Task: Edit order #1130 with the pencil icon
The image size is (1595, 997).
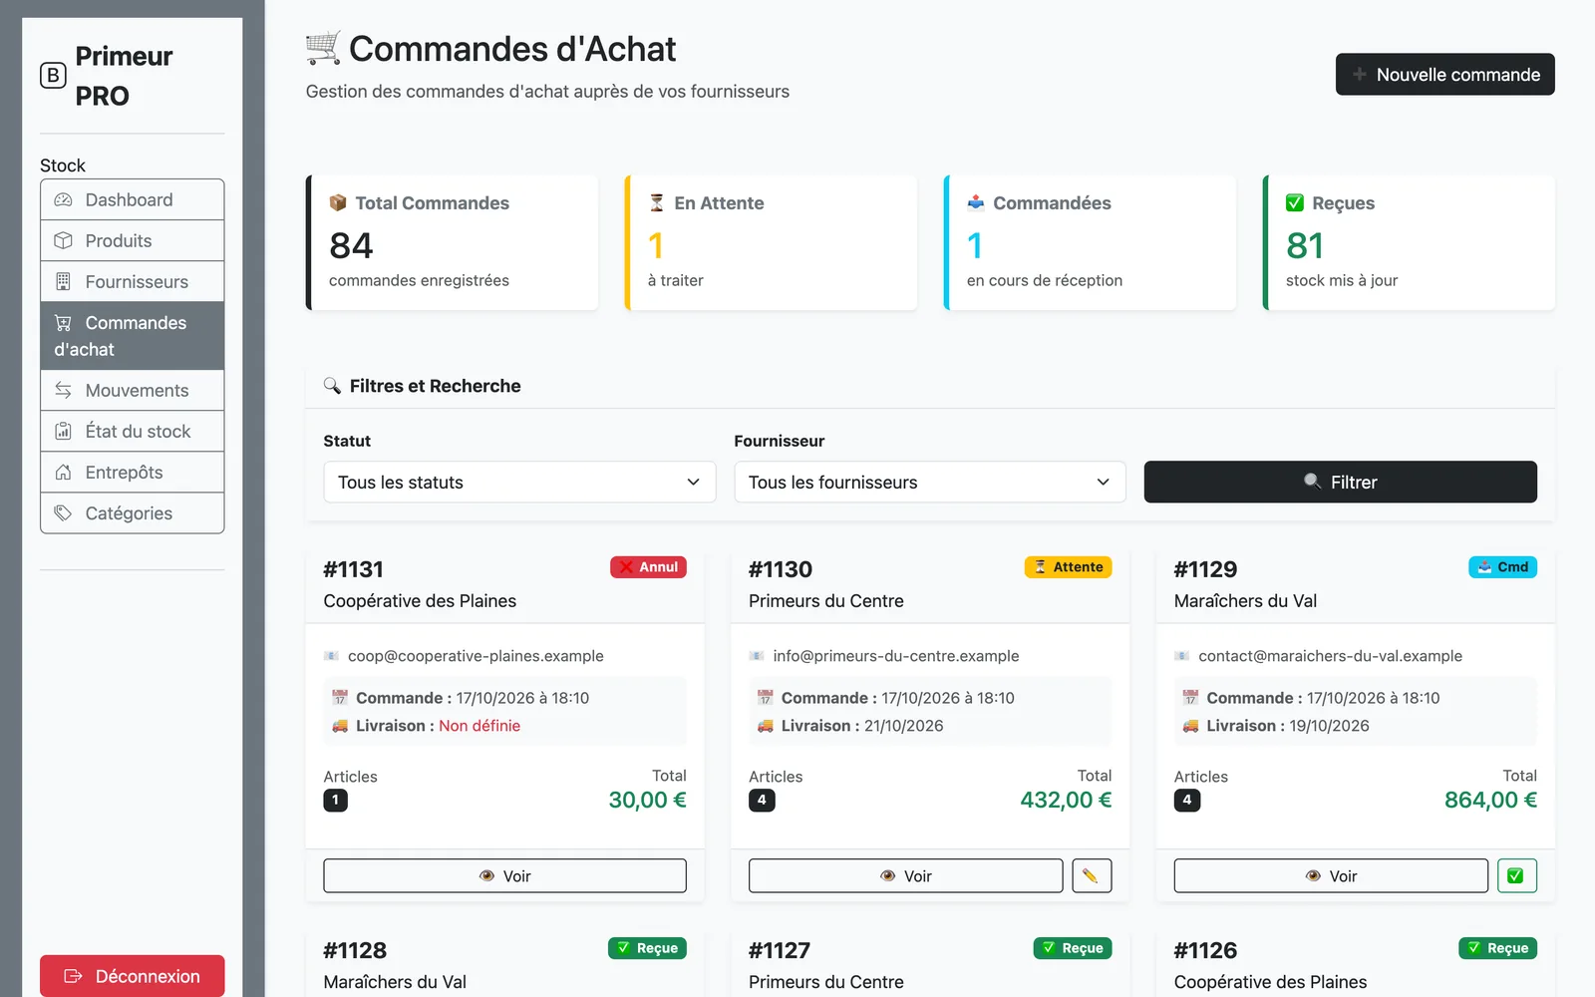Action: click(1092, 875)
